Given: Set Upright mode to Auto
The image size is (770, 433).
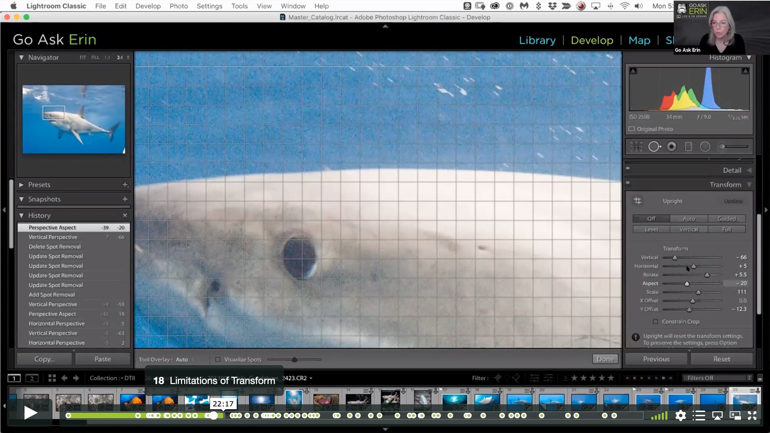Looking at the screenshot, I should click(x=689, y=219).
